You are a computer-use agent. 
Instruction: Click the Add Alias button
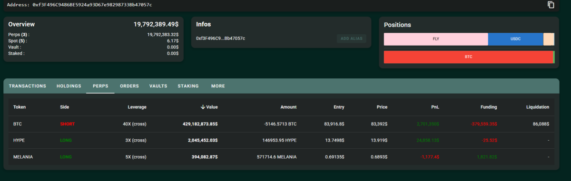coord(352,38)
